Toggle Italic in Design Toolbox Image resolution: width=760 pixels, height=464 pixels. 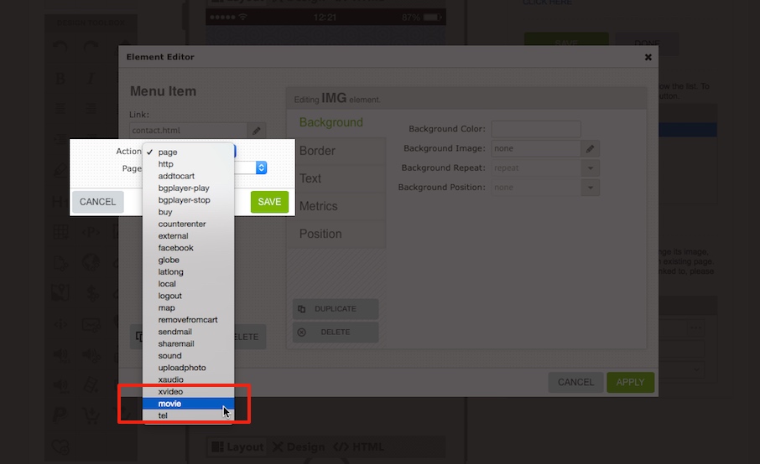91,78
